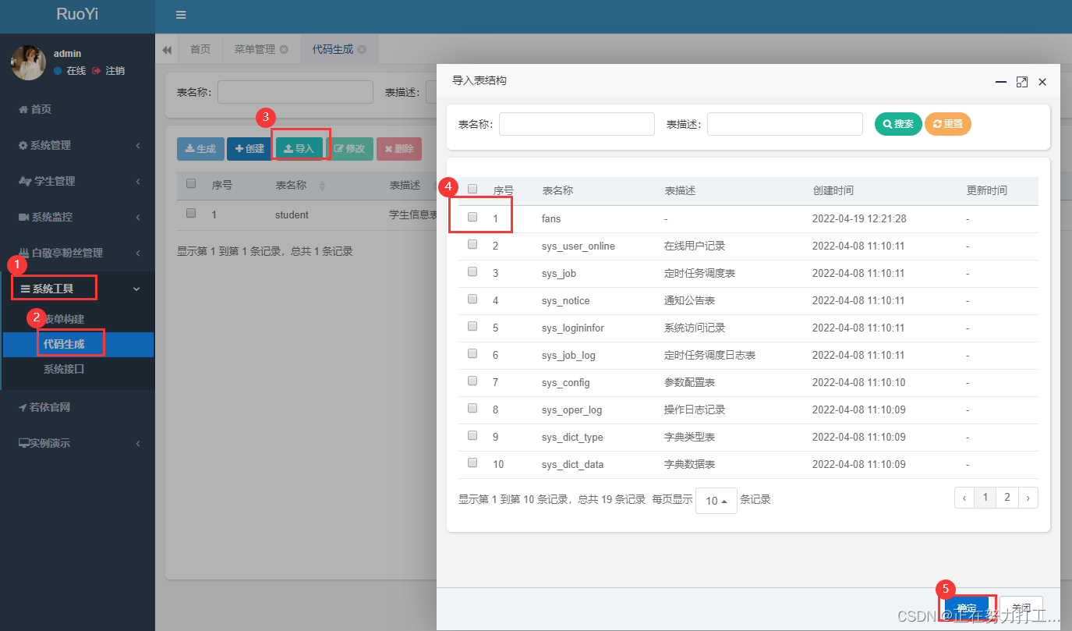Click the 删除 button
The height and width of the screenshot is (631, 1072).
point(399,149)
